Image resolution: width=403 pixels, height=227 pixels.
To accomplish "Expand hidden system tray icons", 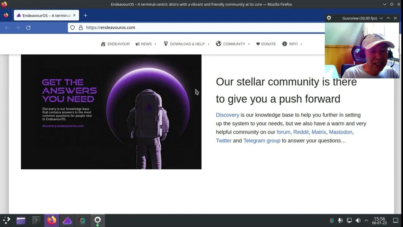I will (x=366, y=221).
